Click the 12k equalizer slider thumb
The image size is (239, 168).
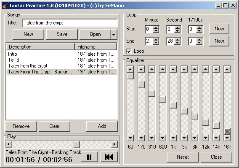[x=206, y=122]
